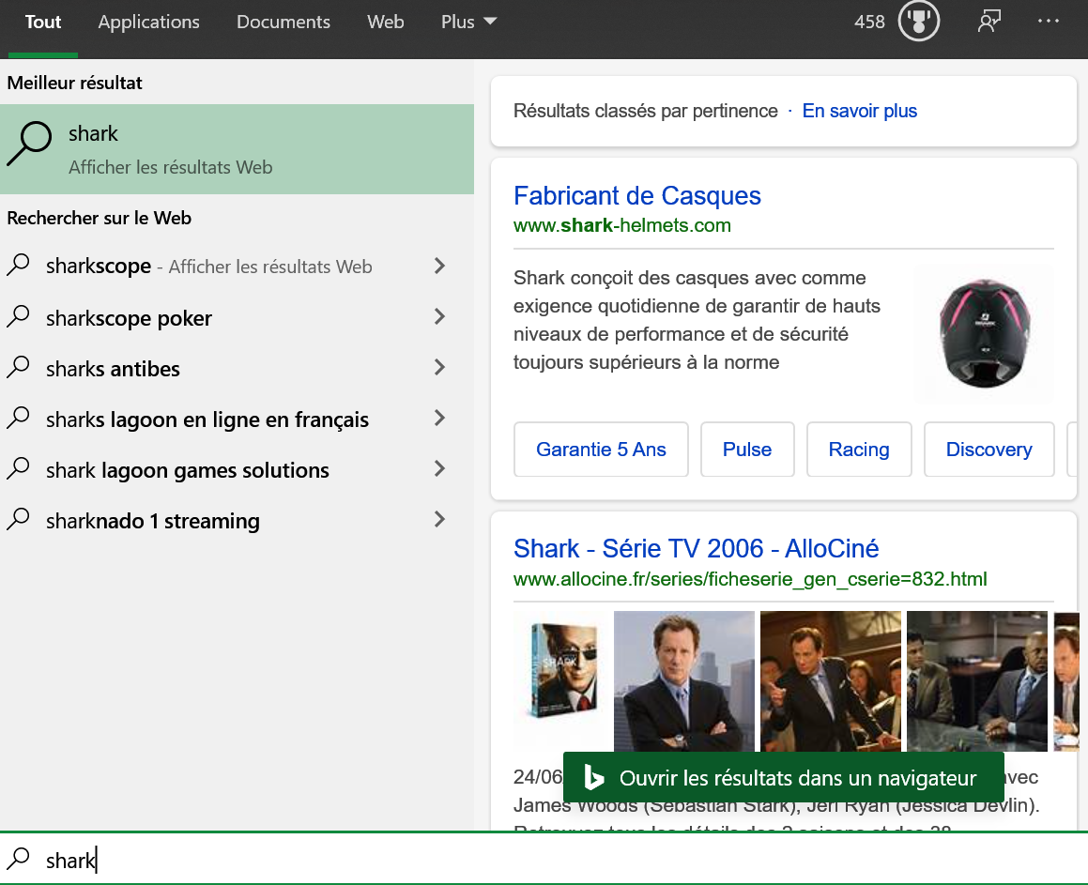Click the search icon next to sharkscope poker
This screenshot has height=885, width=1088.
(19, 317)
